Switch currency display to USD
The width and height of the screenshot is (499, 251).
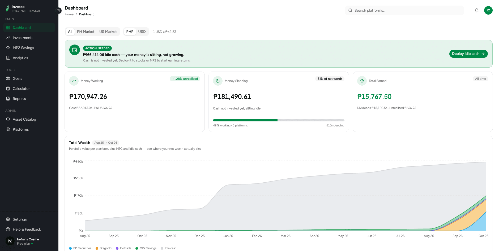[142, 32]
